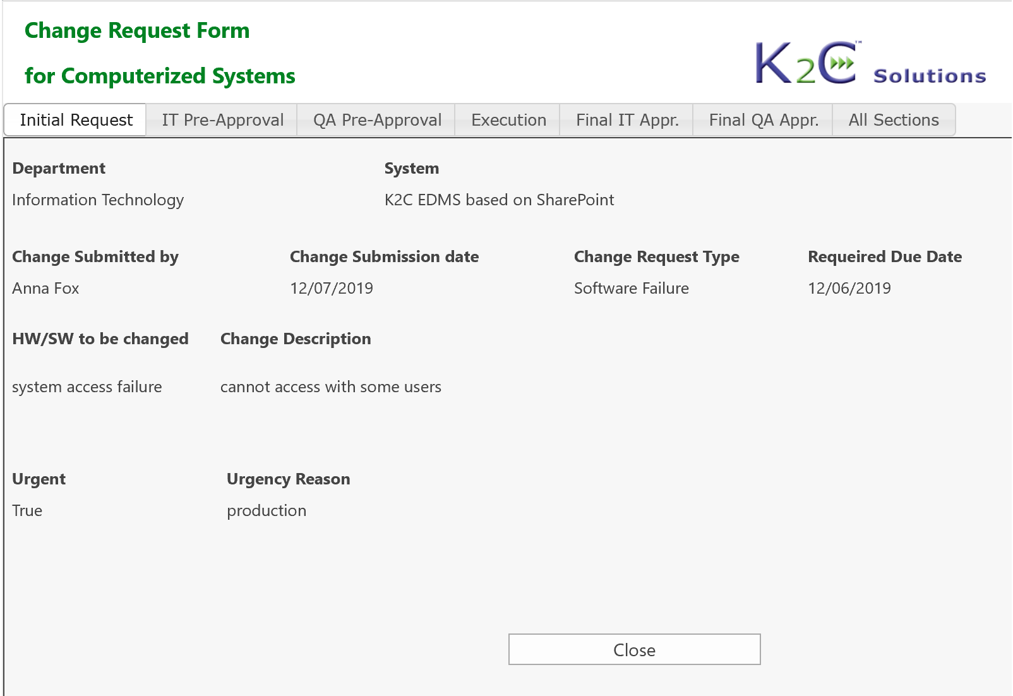Select the cannot access with some users description
Screen dimensions: 1013x696
(331, 387)
